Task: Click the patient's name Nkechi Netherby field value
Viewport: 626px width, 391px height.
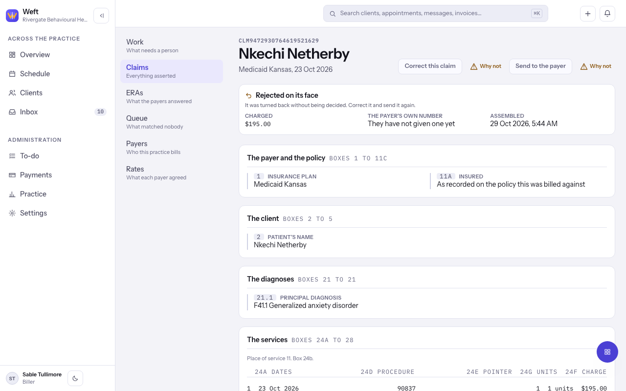Action: pos(280,245)
